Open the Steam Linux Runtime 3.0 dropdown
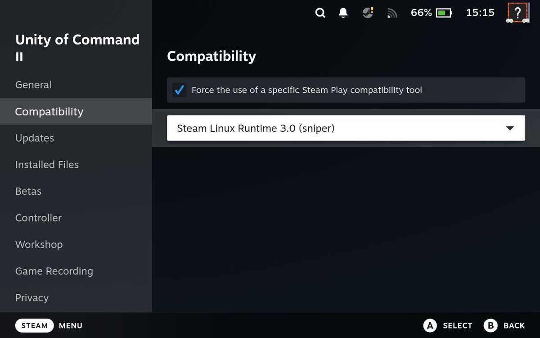Viewport: 540px width, 338px height. tap(346, 128)
